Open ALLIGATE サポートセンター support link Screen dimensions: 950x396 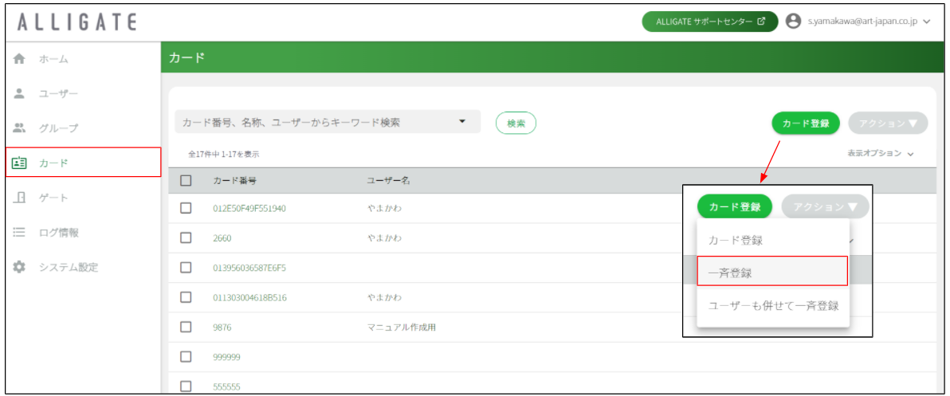coord(710,22)
